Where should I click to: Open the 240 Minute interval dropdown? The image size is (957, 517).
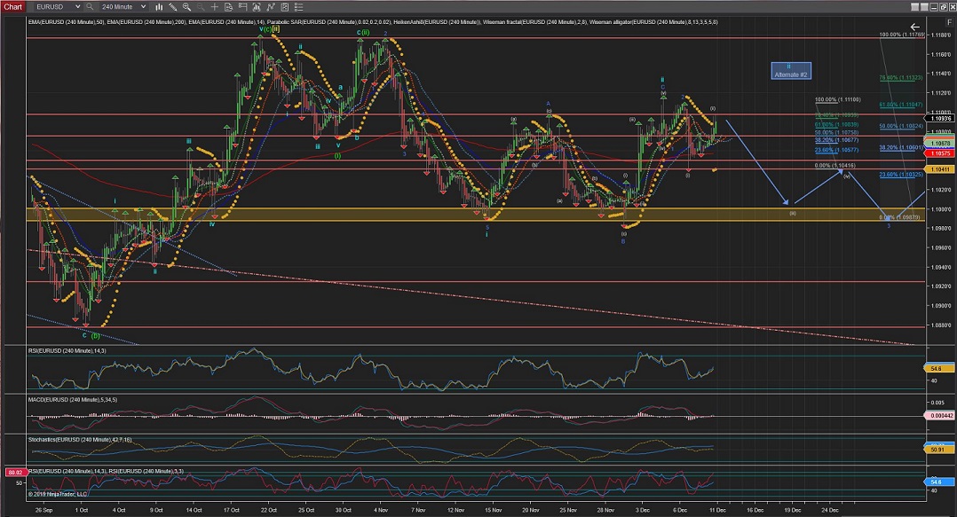123,7
